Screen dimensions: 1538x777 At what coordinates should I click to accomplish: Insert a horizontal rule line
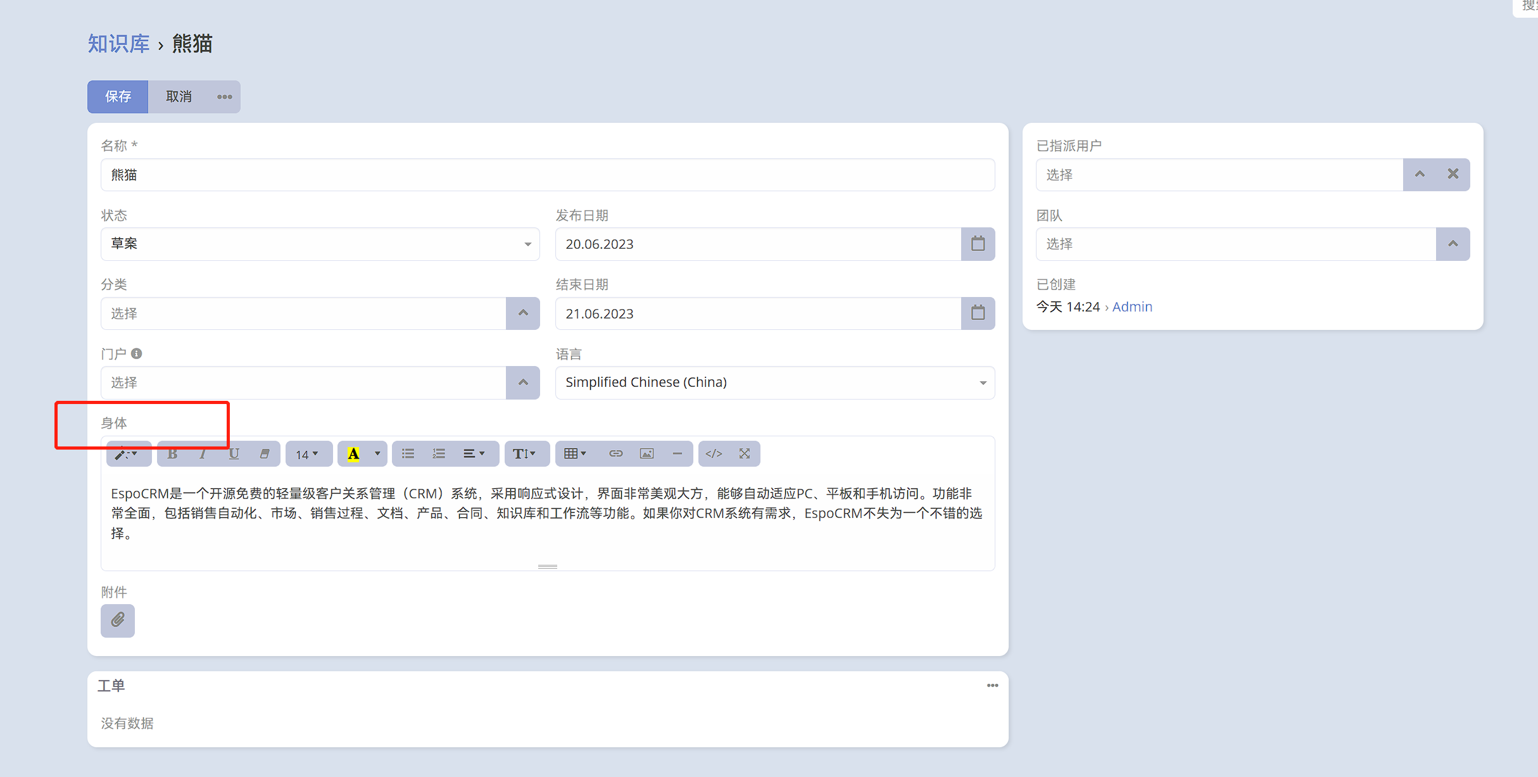coord(677,453)
